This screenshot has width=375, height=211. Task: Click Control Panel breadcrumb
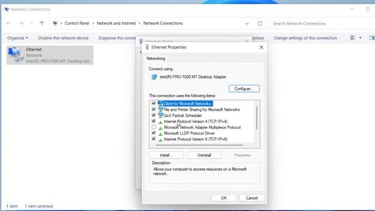tap(77, 23)
